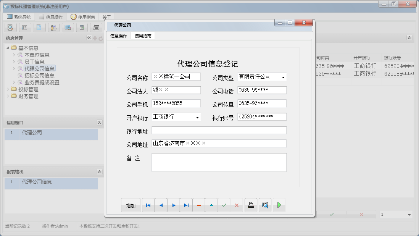Confirm changes with green checkmark in dialog

tap(224, 205)
